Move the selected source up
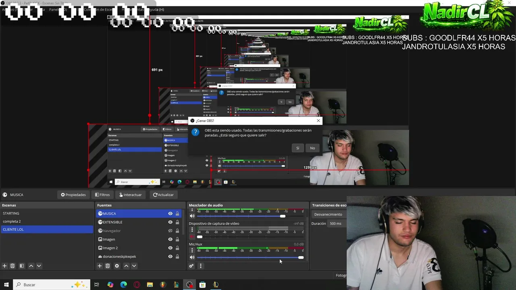The height and width of the screenshot is (290, 516). (126, 266)
